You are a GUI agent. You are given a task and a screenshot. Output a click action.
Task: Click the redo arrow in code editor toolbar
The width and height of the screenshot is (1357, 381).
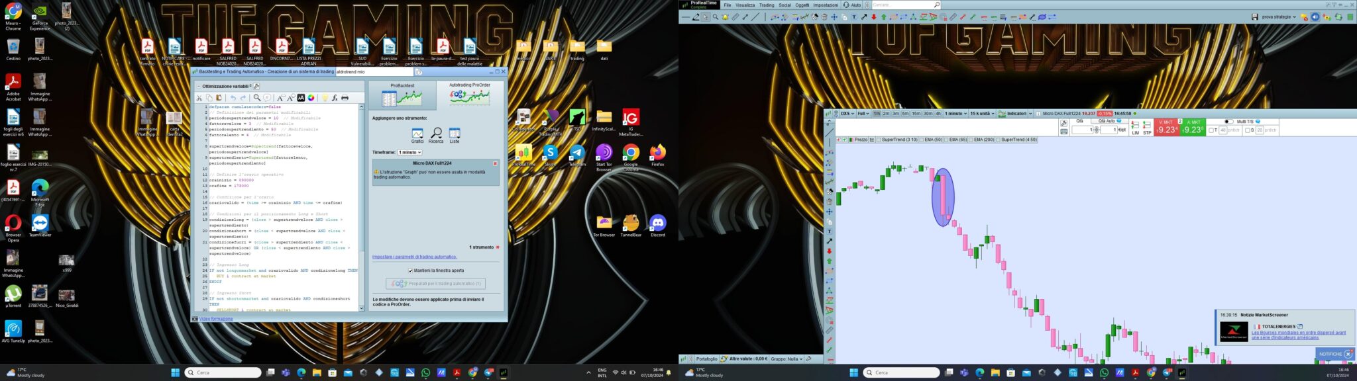[243, 98]
